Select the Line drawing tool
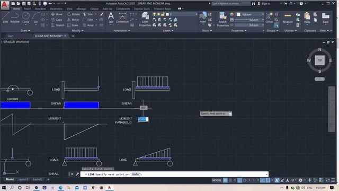 point(5,18)
